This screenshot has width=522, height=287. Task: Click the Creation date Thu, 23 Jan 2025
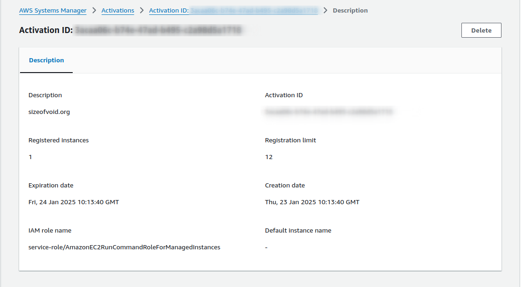click(x=312, y=202)
